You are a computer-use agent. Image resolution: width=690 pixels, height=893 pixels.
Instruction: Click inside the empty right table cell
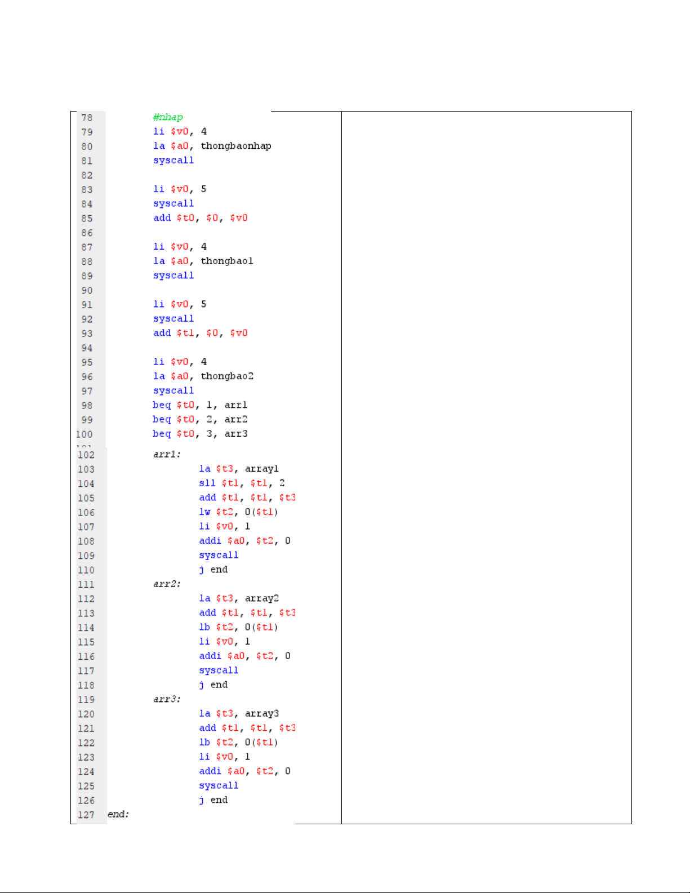coord(486,468)
